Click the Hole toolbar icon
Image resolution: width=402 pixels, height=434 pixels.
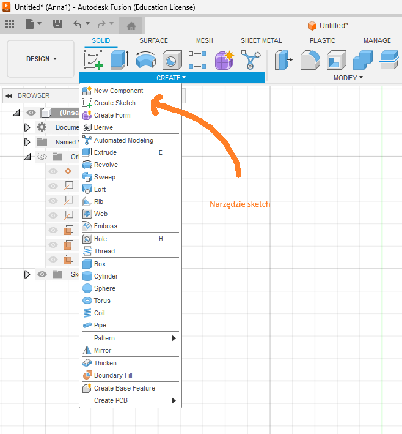172,59
